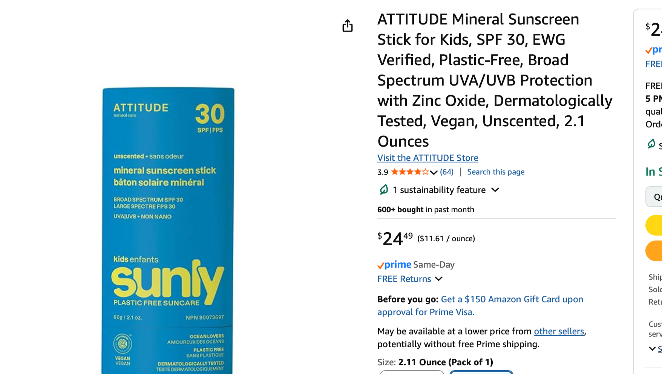Click the 'Search this page' link
The height and width of the screenshot is (374, 662).
496,172
